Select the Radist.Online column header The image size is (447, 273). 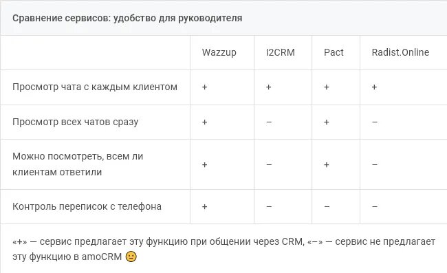(x=400, y=52)
